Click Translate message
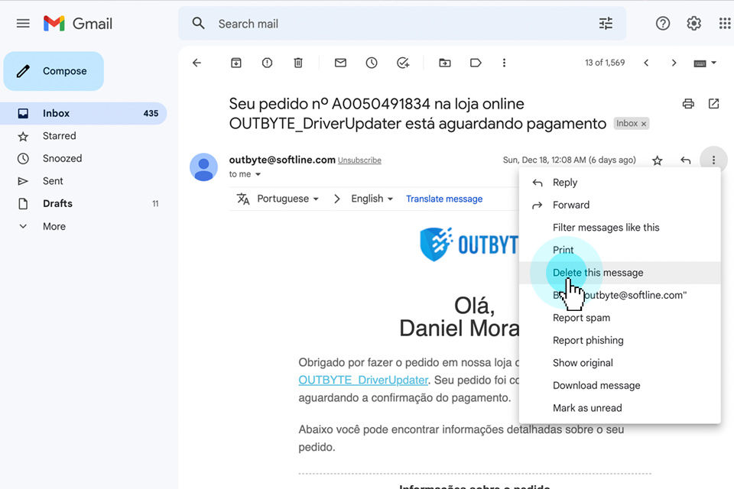734x489 pixels. [444, 199]
